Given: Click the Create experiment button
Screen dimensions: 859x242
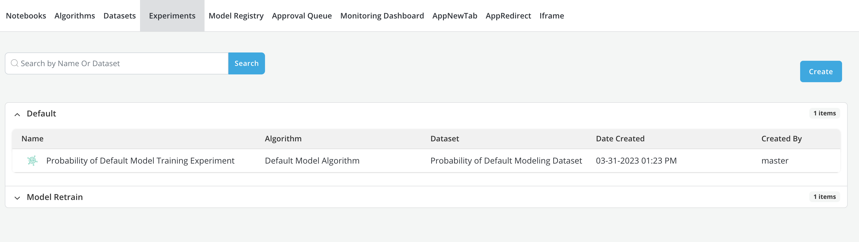Looking at the screenshot, I should click(x=820, y=71).
